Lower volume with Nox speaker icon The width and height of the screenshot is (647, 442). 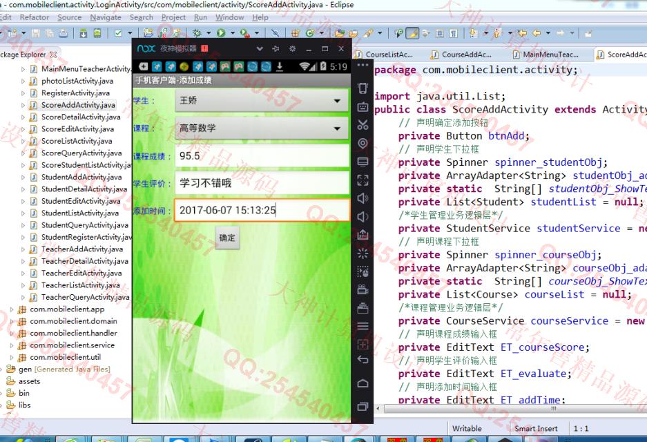tap(363, 217)
